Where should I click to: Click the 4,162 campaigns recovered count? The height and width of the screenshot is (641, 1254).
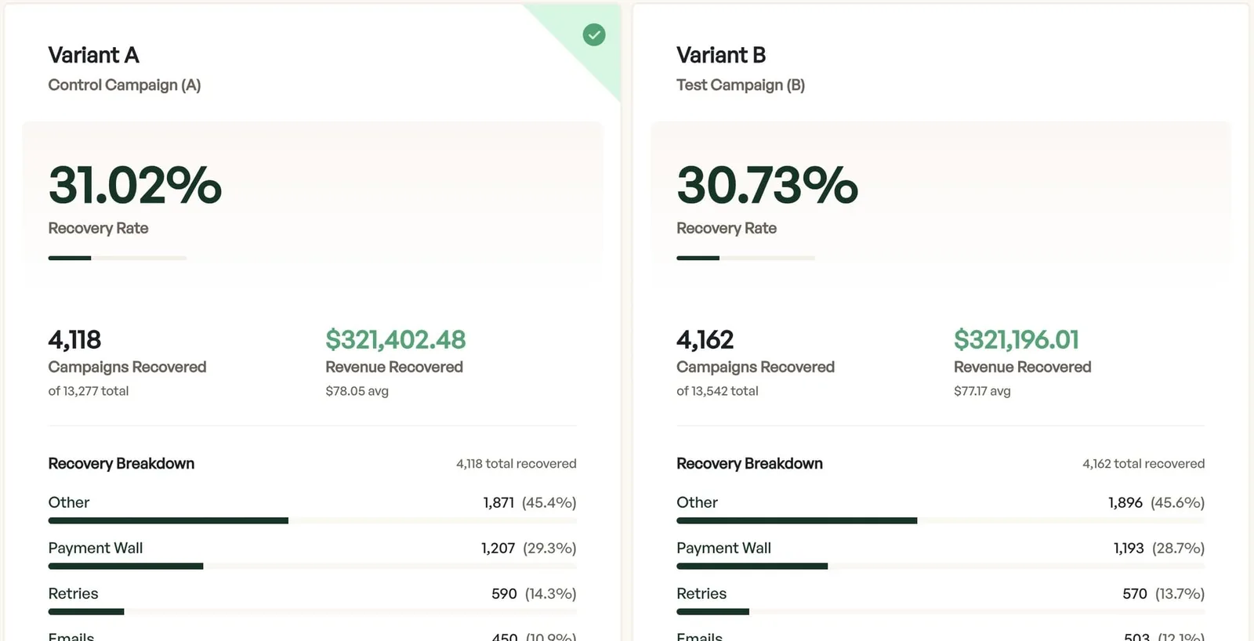pos(705,339)
